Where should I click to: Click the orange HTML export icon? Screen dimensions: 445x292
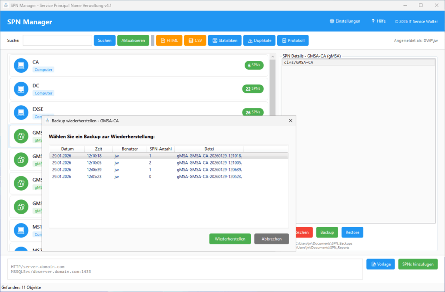coord(163,40)
